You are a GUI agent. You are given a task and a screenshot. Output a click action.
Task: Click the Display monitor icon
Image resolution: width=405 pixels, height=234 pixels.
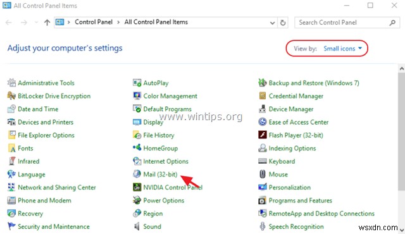137,122
